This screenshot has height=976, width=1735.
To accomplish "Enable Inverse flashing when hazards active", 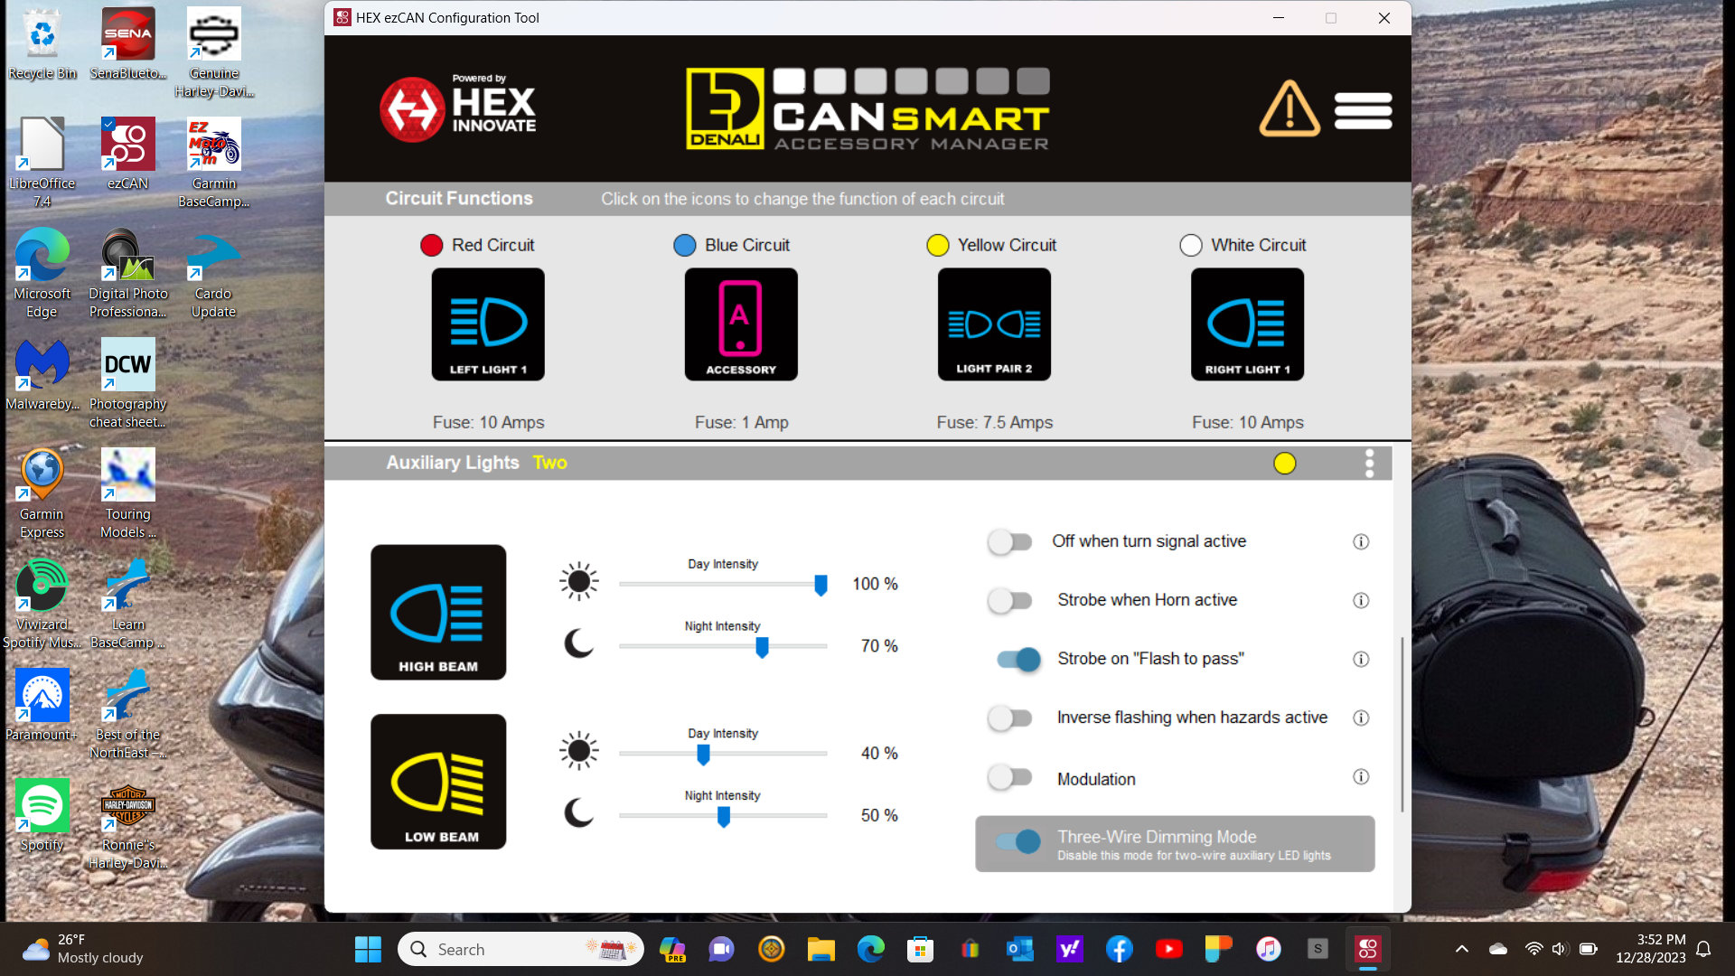I will point(1009,718).
